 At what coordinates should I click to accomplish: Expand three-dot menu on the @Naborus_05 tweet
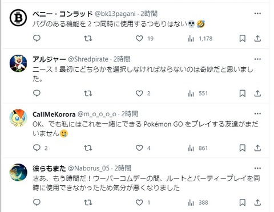pyautogui.click(x=257, y=168)
